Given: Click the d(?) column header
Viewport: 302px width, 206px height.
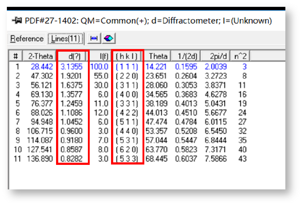Looking at the screenshot, I should 72,56.
